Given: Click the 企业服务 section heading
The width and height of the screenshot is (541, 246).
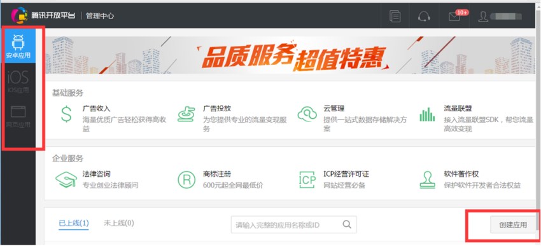Looking at the screenshot, I should 67,158.
